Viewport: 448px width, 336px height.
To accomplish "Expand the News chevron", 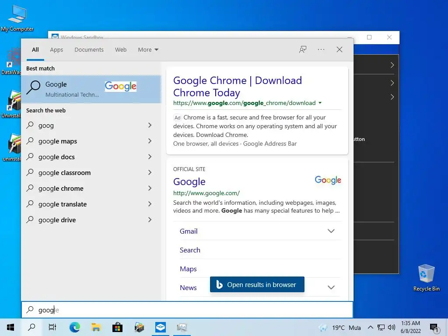I will click(331, 287).
